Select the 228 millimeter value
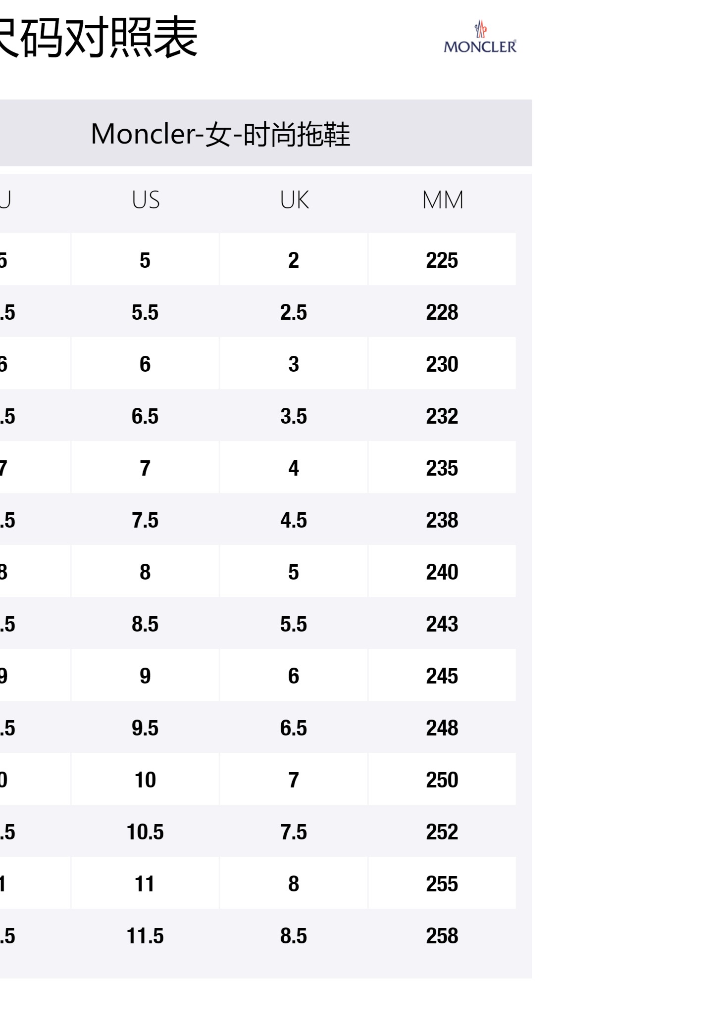The width and height of the screenshot is (713, 1026). pyautogui.click(x=442, y=312)
